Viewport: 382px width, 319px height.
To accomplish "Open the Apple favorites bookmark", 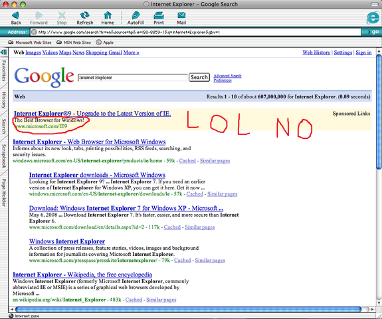I will [x=105, y=43].
